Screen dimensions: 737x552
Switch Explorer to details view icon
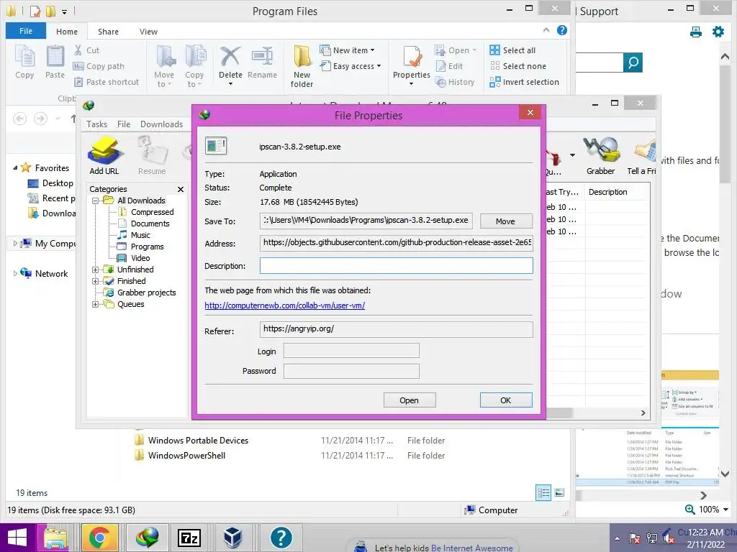543,493
